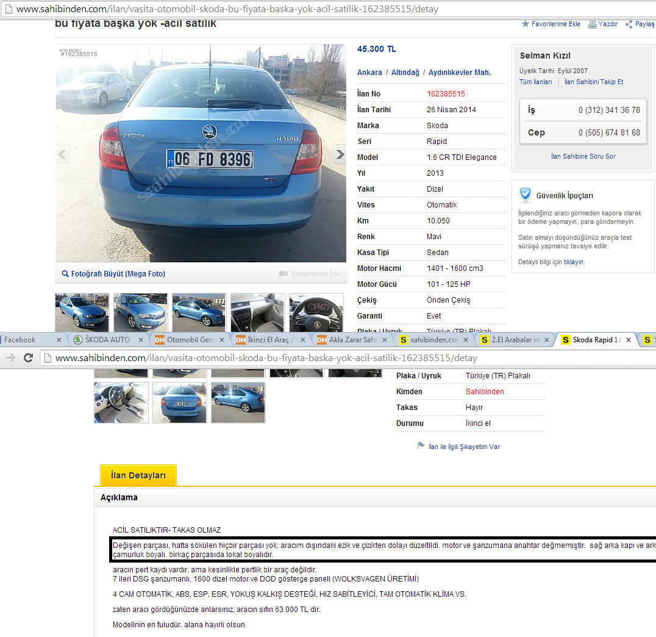Open the sahibinden.com browser tab

click(x=433, y=340)
